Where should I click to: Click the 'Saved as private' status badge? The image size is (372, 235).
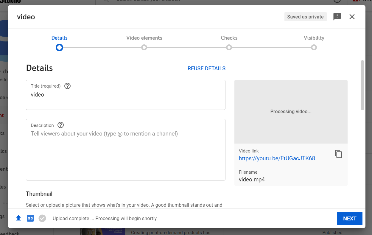[x=306, y=17]
